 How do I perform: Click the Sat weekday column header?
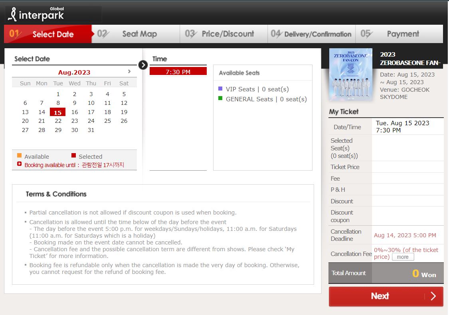124,83
